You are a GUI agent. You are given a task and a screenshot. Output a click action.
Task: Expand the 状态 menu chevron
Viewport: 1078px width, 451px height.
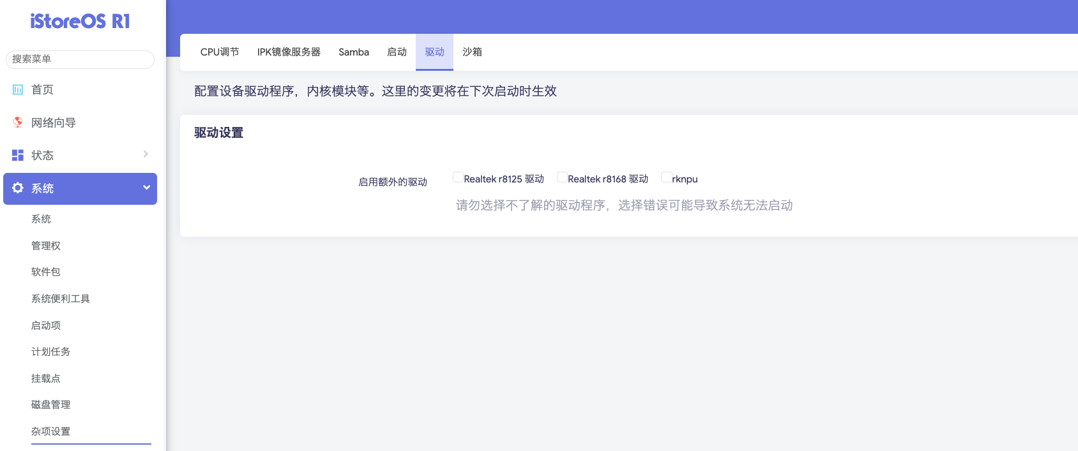(146, 154)
